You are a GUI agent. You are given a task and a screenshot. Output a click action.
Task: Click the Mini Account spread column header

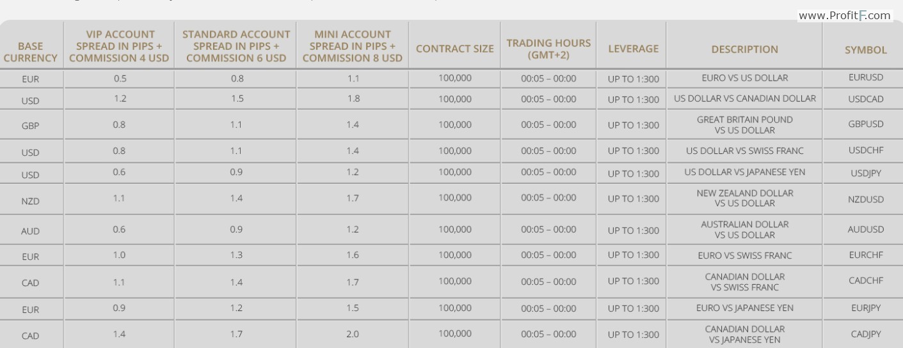click(353, 46)
